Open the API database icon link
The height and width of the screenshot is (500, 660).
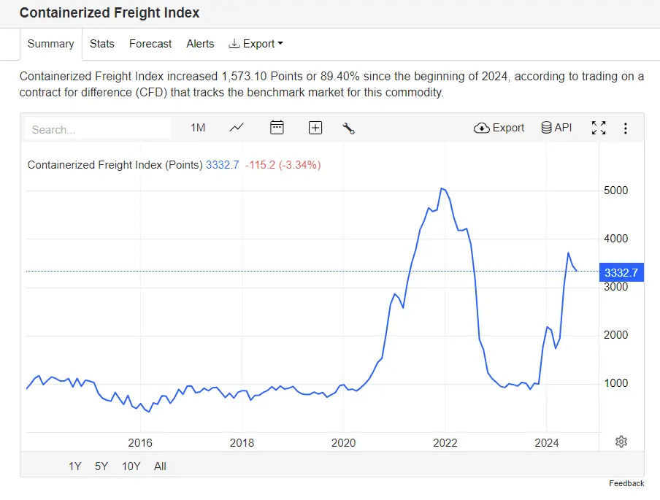click(556, 128)
